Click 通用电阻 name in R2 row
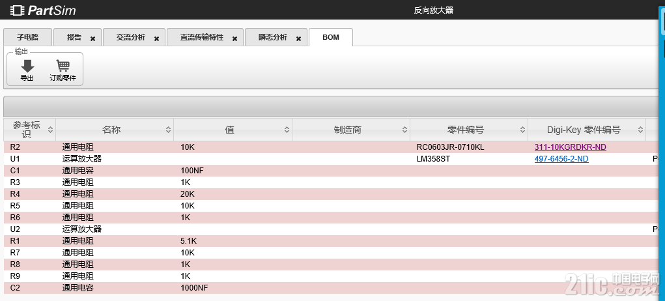Image resolution: width=665 pixels, height=301 pixels. click(78, 147)
